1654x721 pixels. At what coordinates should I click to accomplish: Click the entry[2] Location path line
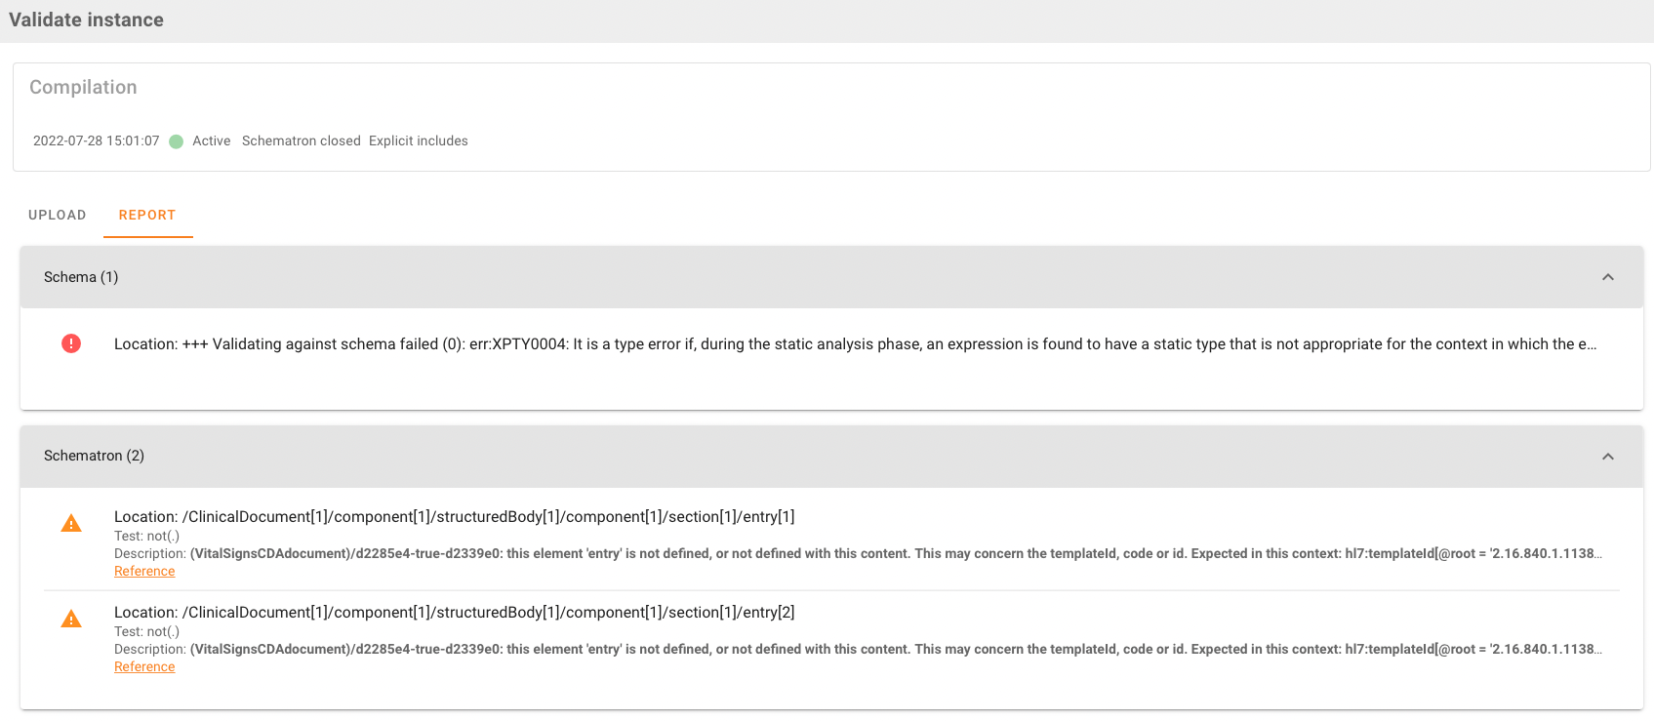click(x=455, y=613)
